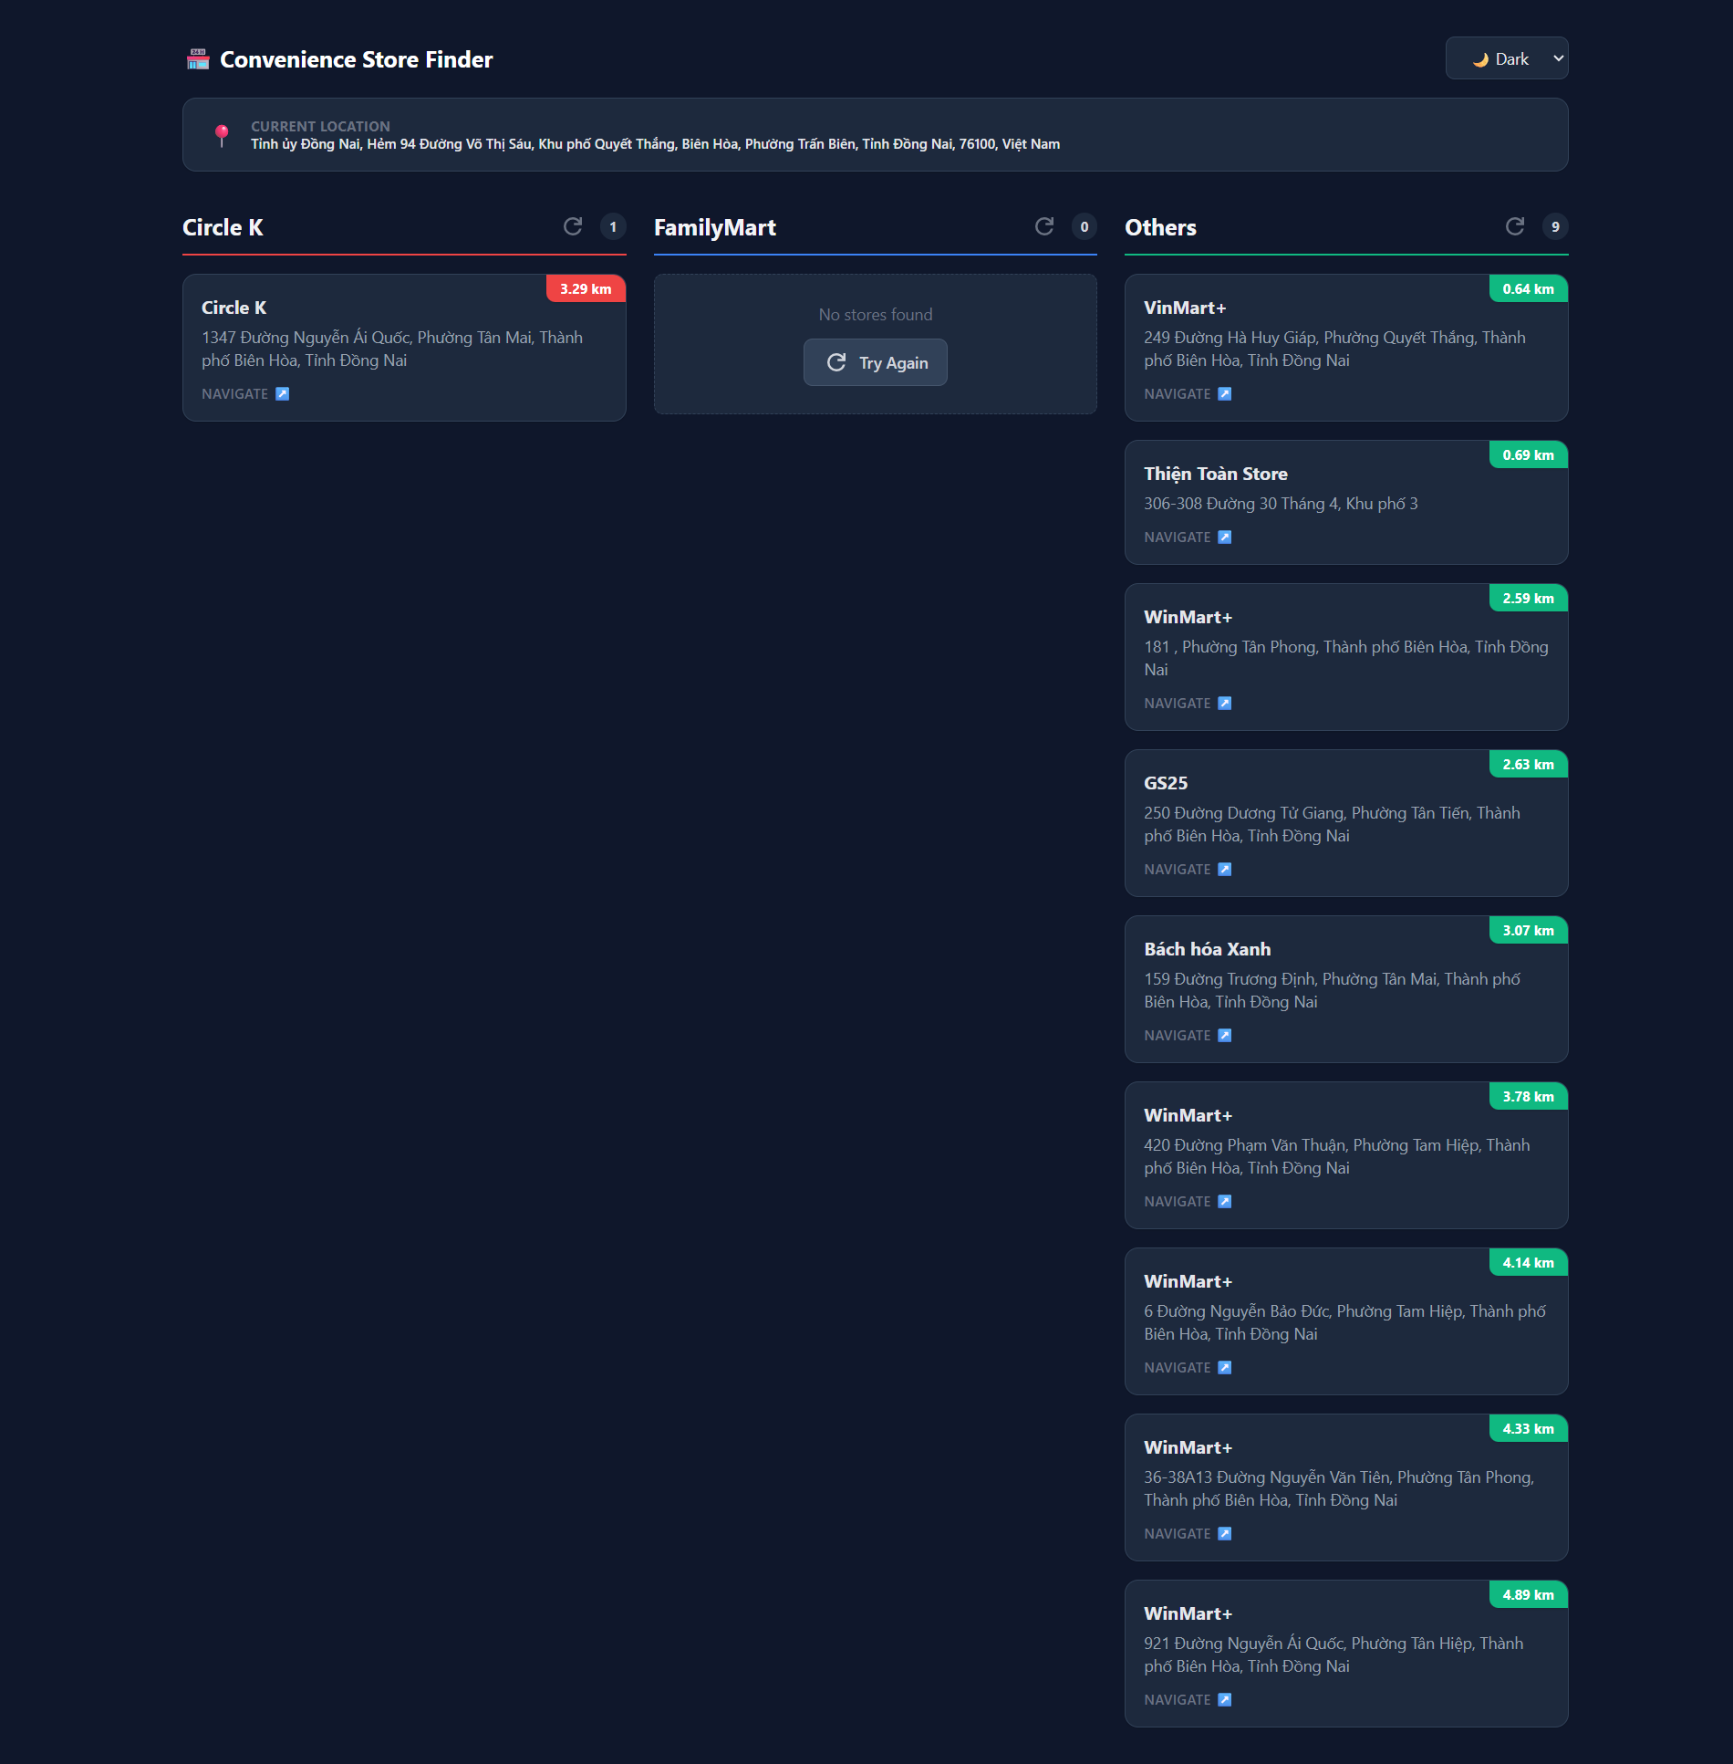Select the Thiện Toàn Store name

(1216, 474)
